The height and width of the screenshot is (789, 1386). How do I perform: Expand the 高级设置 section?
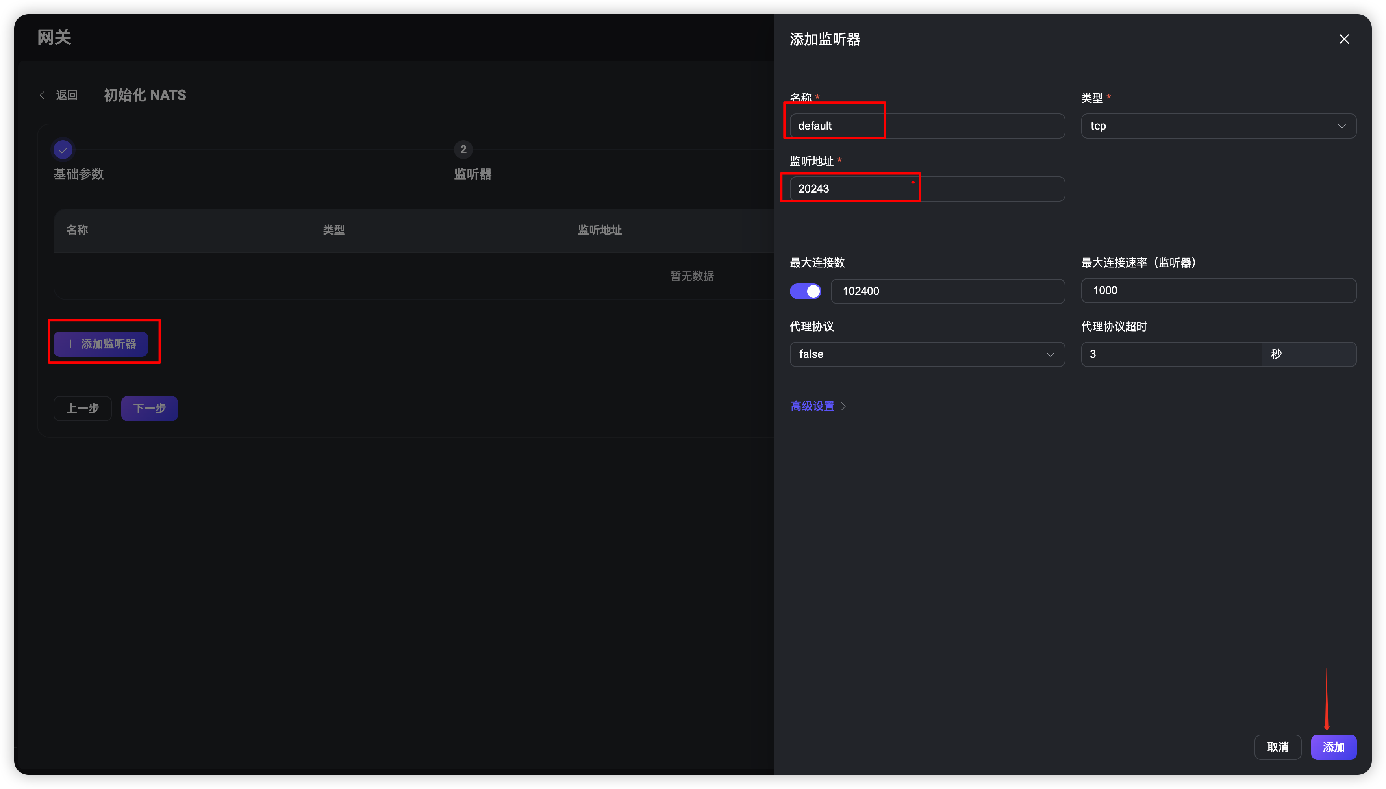(818, 406)
